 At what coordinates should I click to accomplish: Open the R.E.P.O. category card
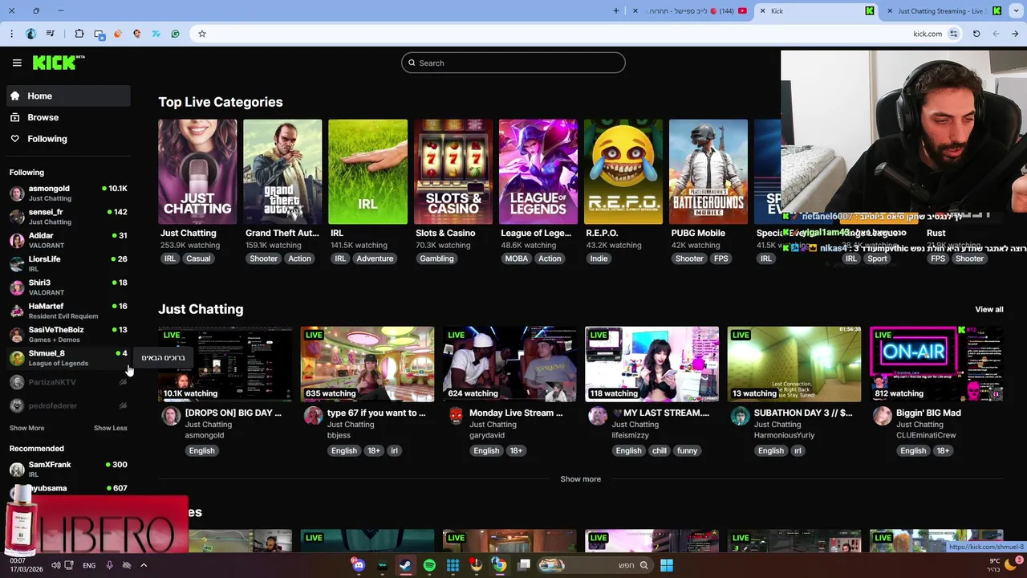pyautogui.click(x=623, y=172)
